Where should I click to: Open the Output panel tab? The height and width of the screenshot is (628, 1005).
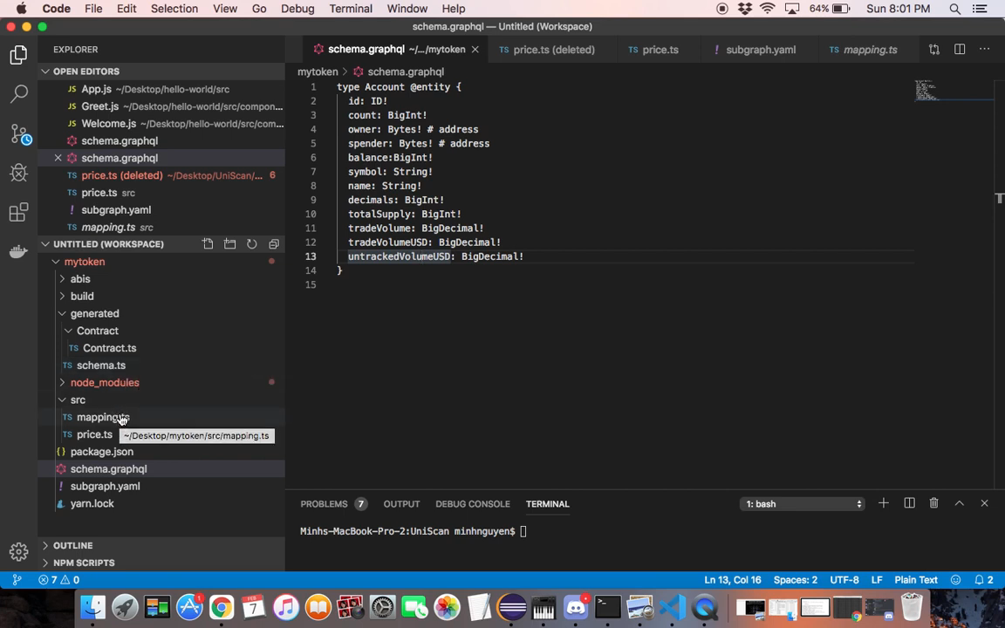(402, 503)
